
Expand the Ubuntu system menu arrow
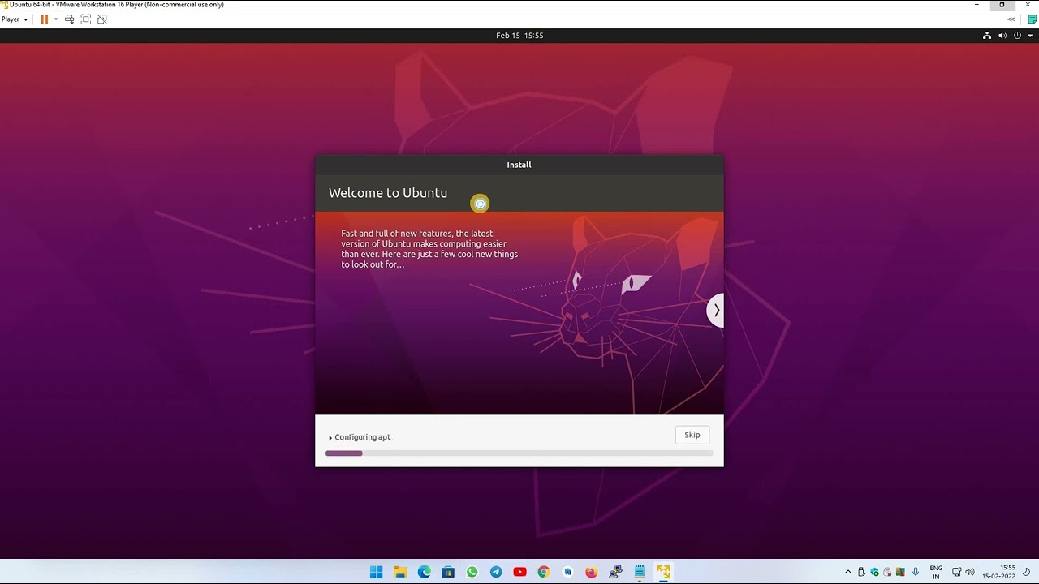[x=1030, y=36]
